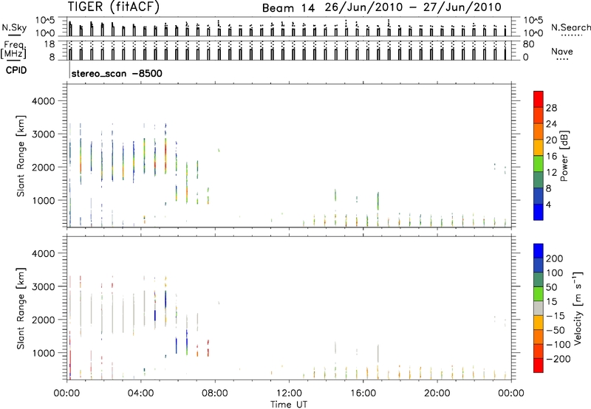Click the '-15' velocity colorbar value
This screenshot has height=409, width=591.
(x=555, y=315)
